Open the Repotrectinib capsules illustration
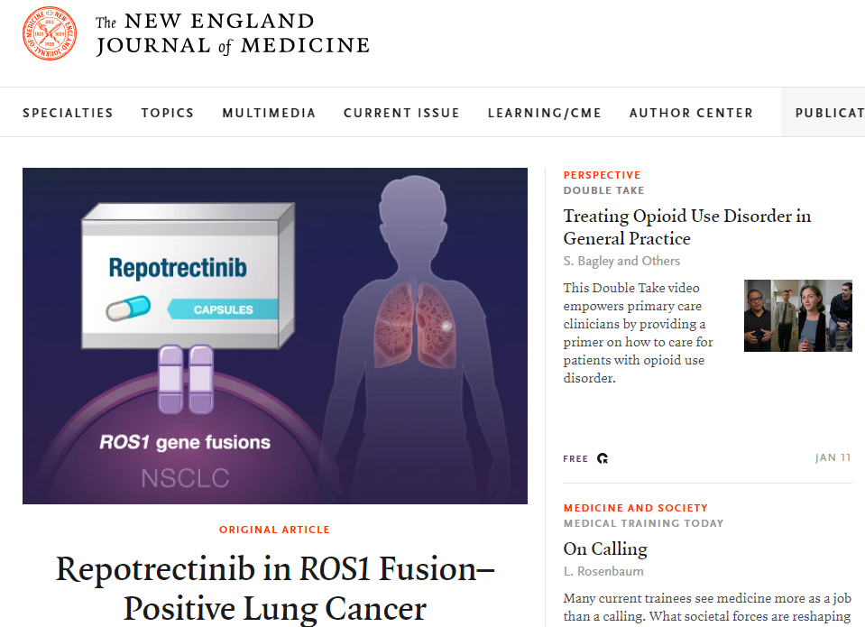 [x=275, y=336]
